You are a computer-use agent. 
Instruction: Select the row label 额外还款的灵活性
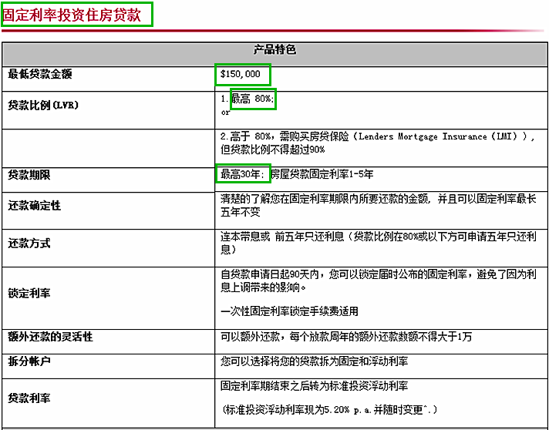[x=50, y=337]
